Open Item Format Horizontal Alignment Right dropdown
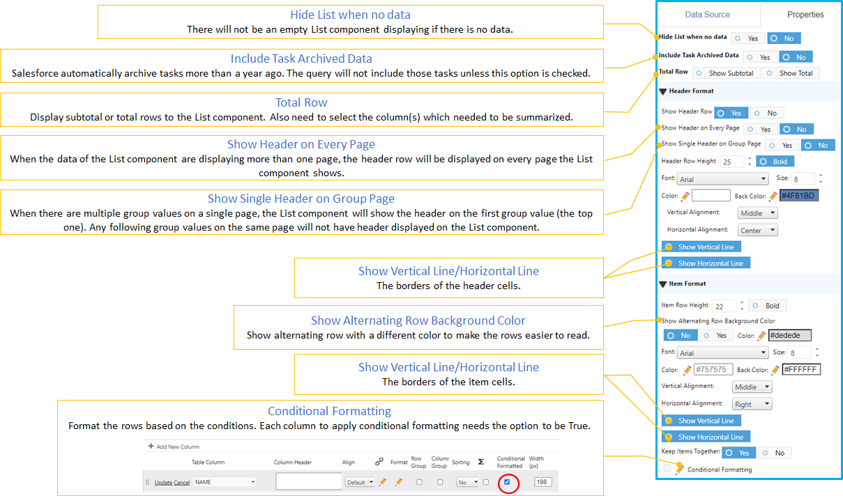The height and width of the screenshot is (496, 843). [752, 404]
